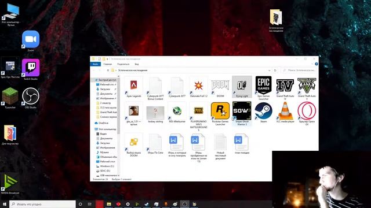Image resolution: width=371 pixels, height=208 pixels.
Task: Launch Grand Theft Auto V shortcut
Action: click(x=307, y=88)
